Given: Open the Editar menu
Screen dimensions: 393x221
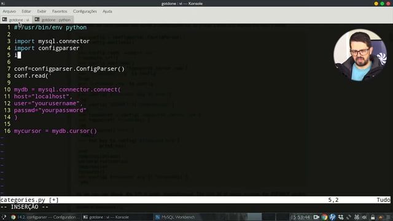Looking at the screenshot, I should [26, 11].
